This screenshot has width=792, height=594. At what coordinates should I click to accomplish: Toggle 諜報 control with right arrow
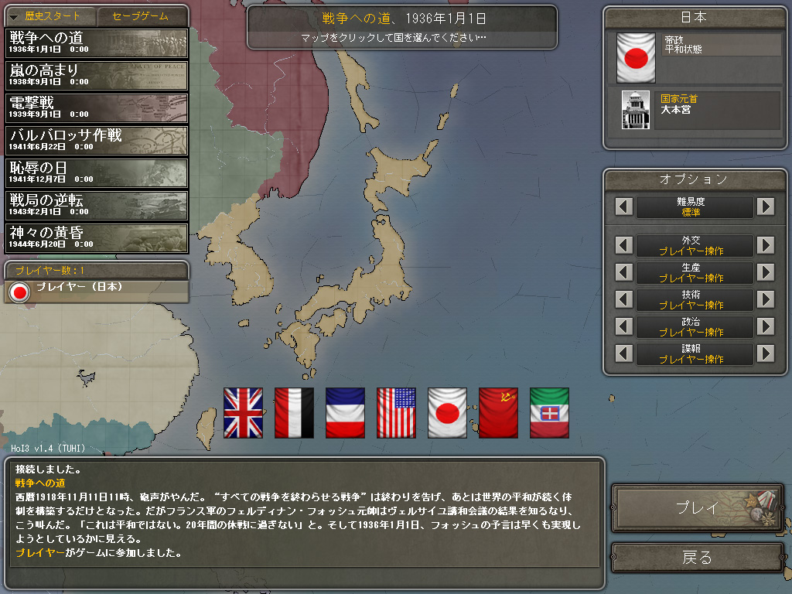tap(766, 353)
